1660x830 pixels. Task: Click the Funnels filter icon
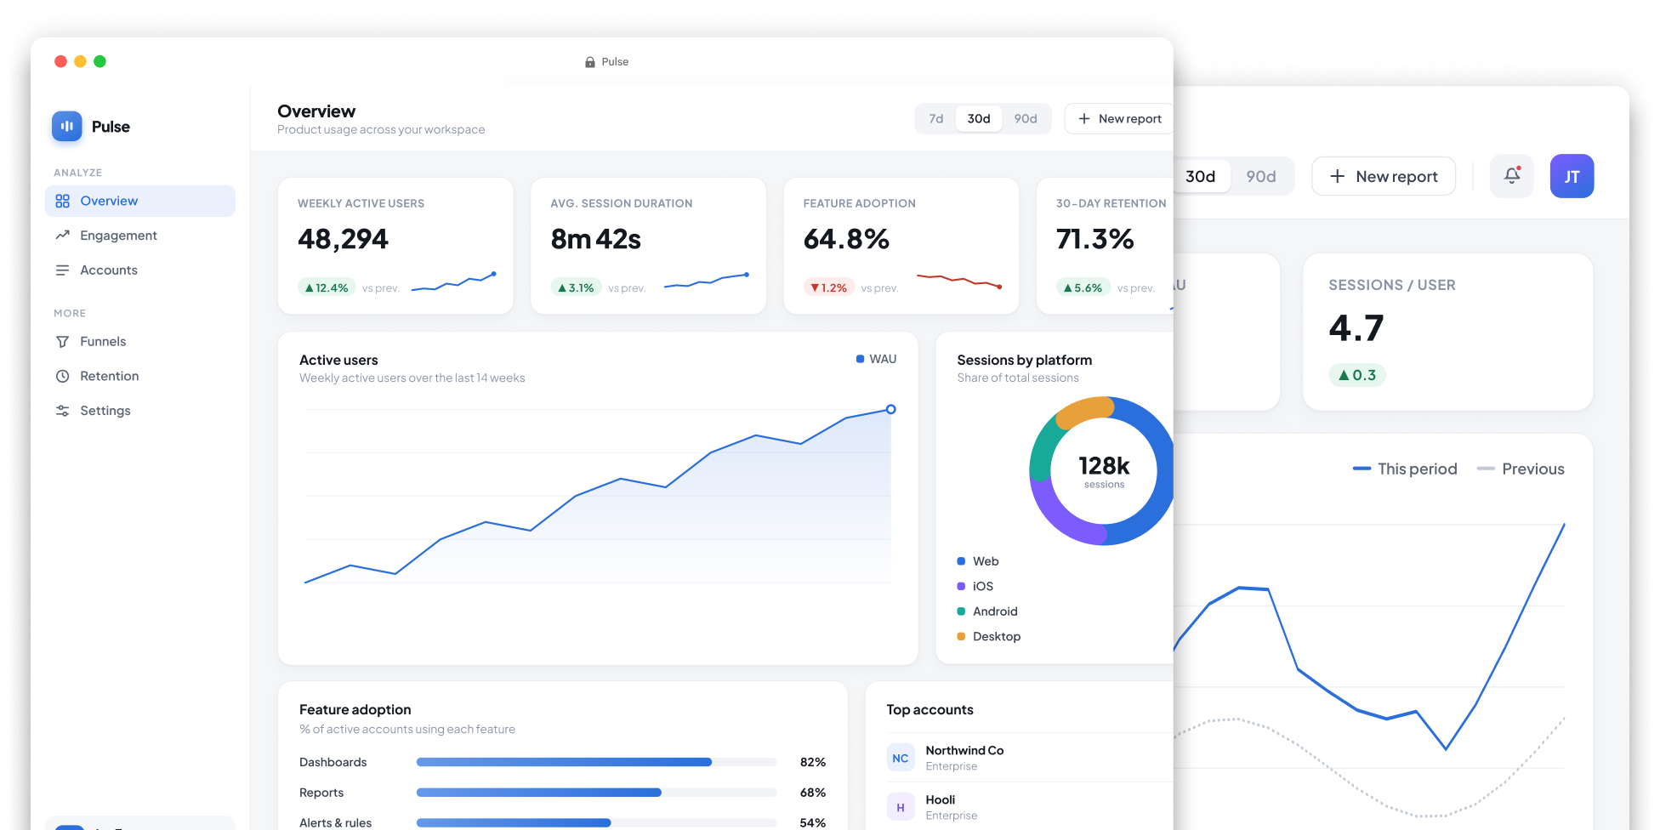pyautogui.click(x=62, y=341)
